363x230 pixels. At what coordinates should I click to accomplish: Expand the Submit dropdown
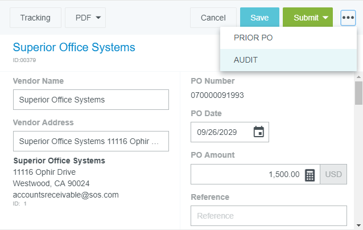coord(325,18)
